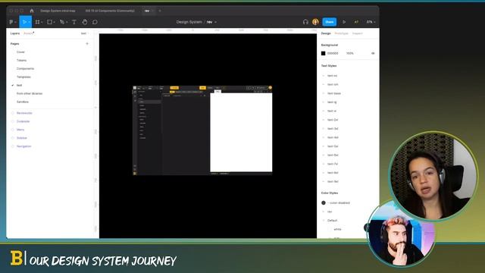The height and width of the screenshot is (273, 485).
Task: Present the prototype with play icon
Action: (344, 22)
